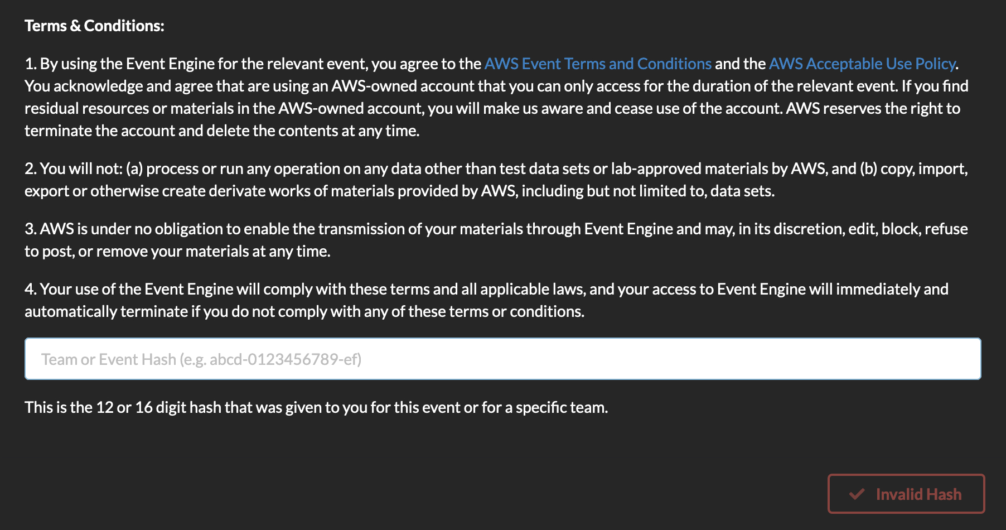Click the paragraph numbered 1 about Event Engine

point(496,97)
